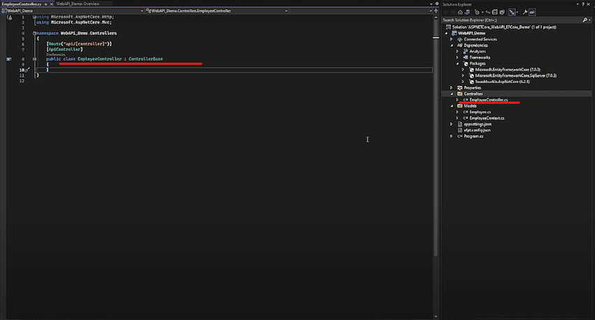Viewport: 595px width, 320px height.
Task: Open Properties via the wrench icon
Action: (525, 12)
